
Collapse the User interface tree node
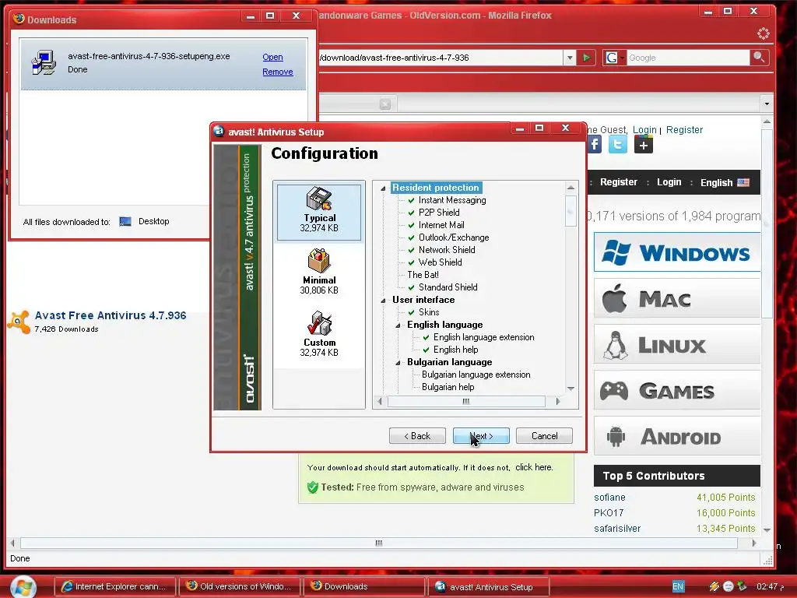point(383,301)
